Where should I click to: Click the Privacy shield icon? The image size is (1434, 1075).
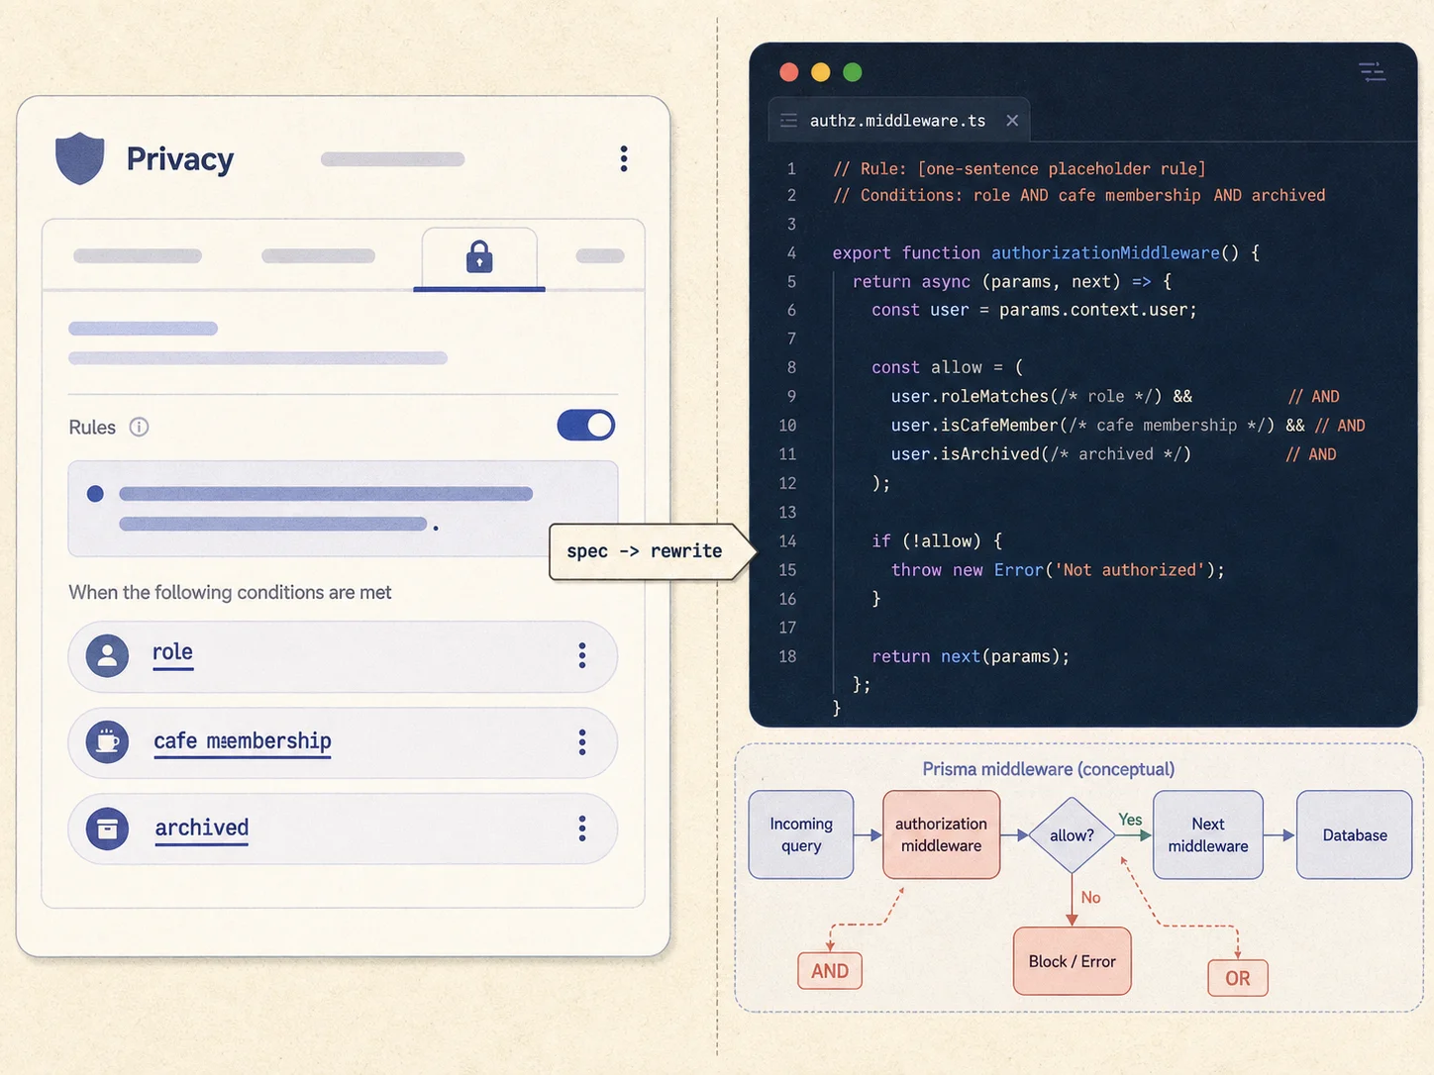click(x=80, y=158)
